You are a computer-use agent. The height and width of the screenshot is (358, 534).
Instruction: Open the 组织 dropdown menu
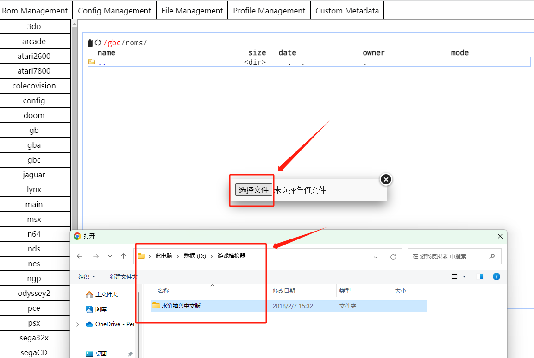tap(87, 276)
